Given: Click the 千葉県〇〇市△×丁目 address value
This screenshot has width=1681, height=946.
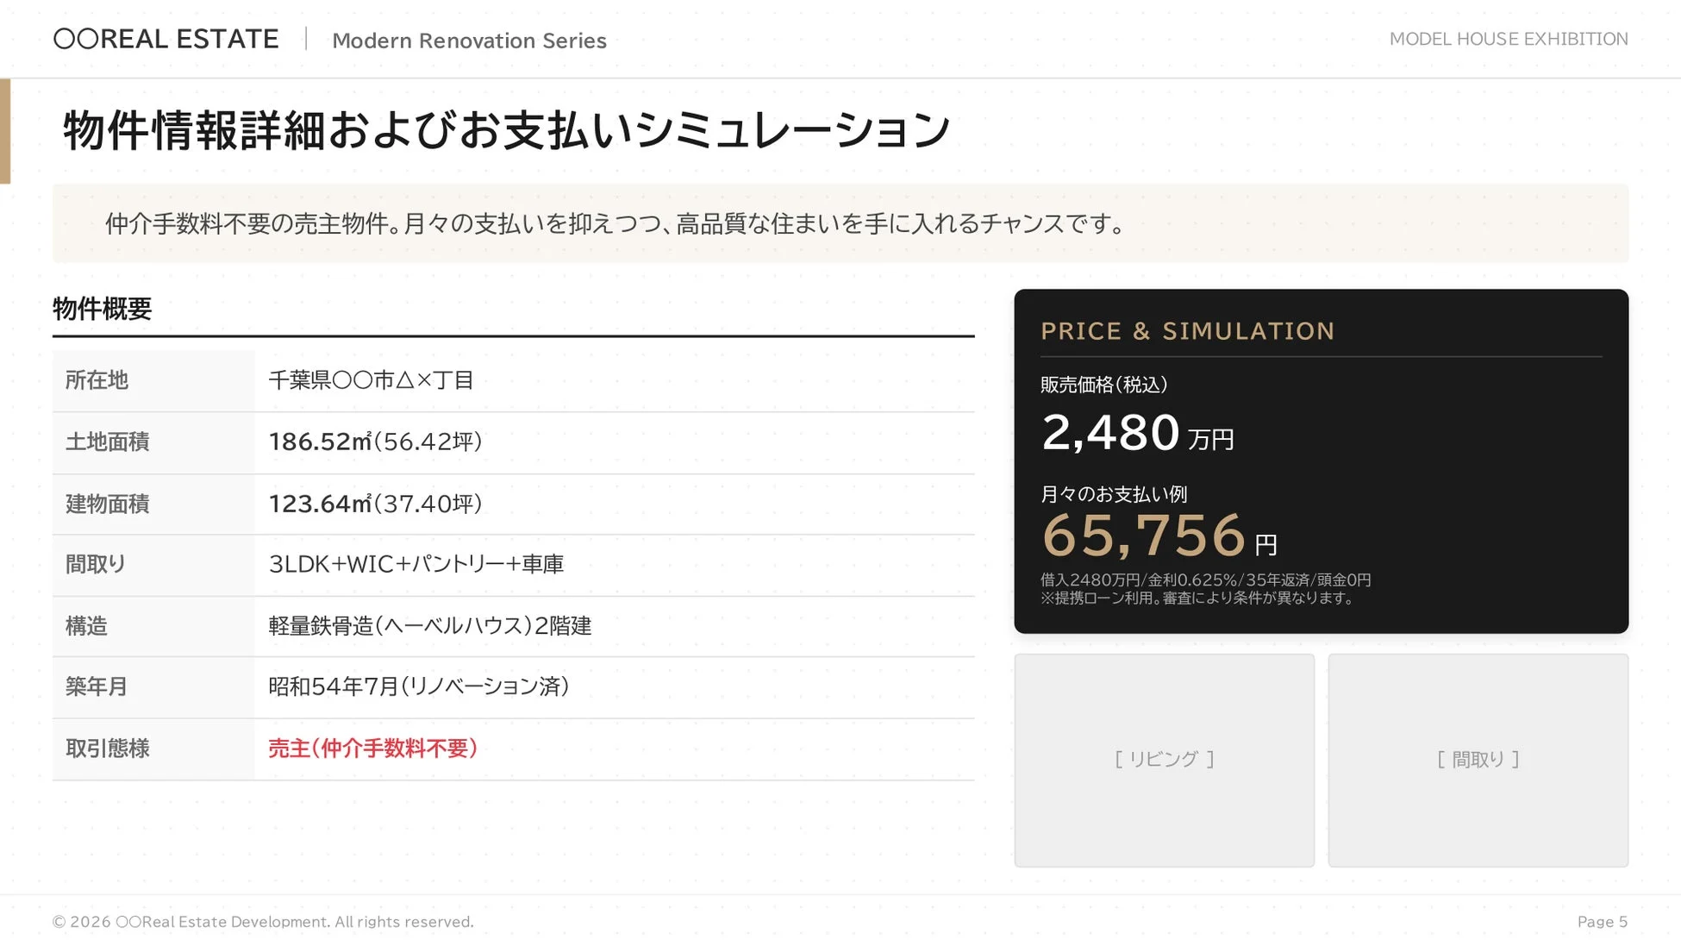Looking at the screenshot, I should pos(371,380).
